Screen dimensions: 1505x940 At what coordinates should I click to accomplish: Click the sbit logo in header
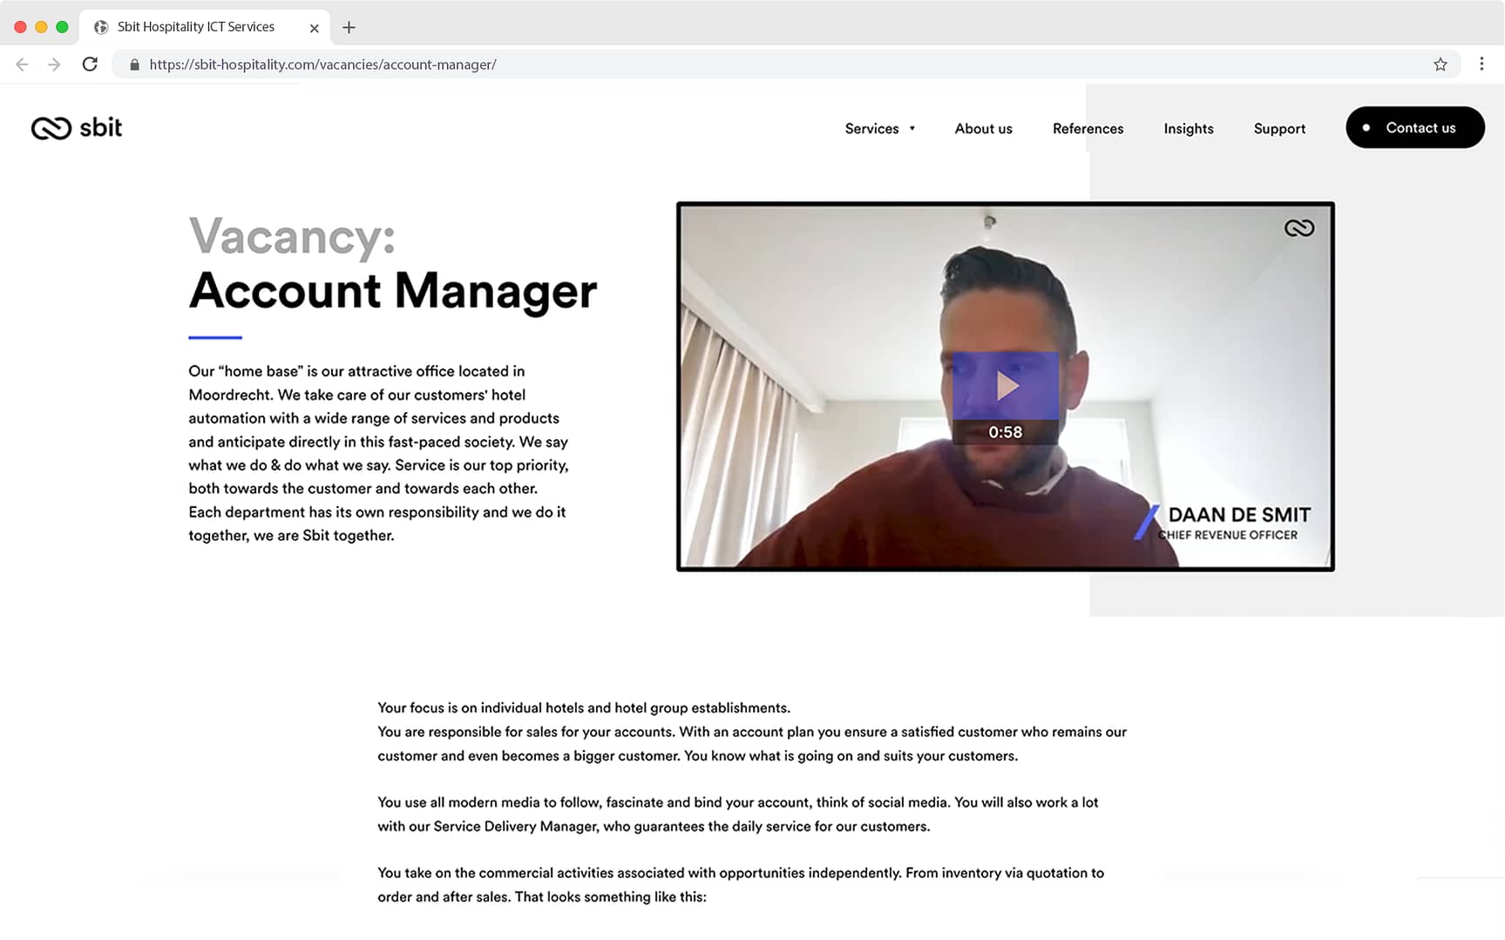point(77,128)
